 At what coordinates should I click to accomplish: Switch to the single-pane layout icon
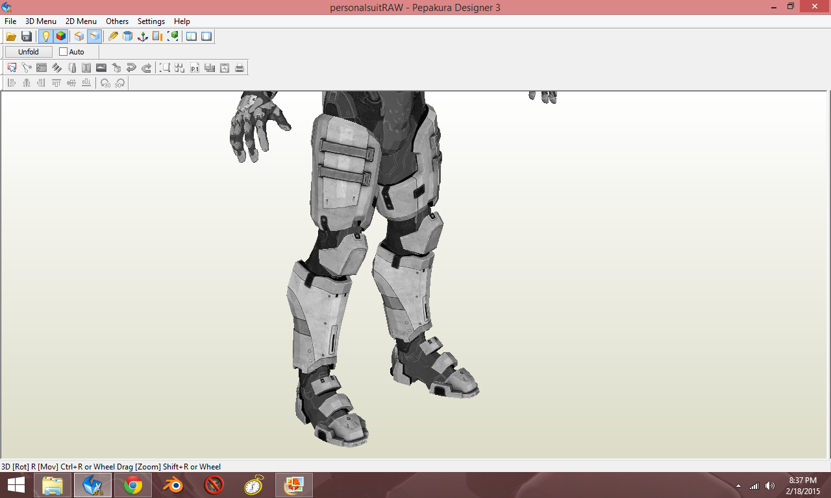(206, 36)
